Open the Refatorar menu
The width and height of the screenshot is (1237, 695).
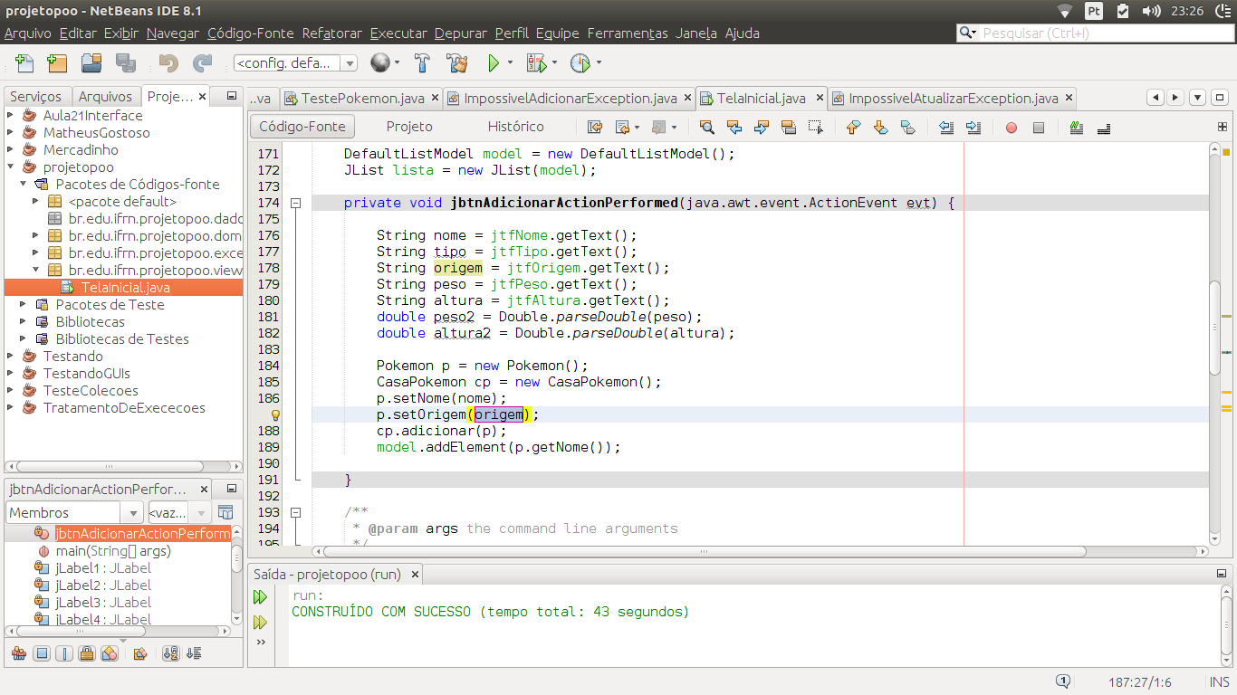point(331,33)
